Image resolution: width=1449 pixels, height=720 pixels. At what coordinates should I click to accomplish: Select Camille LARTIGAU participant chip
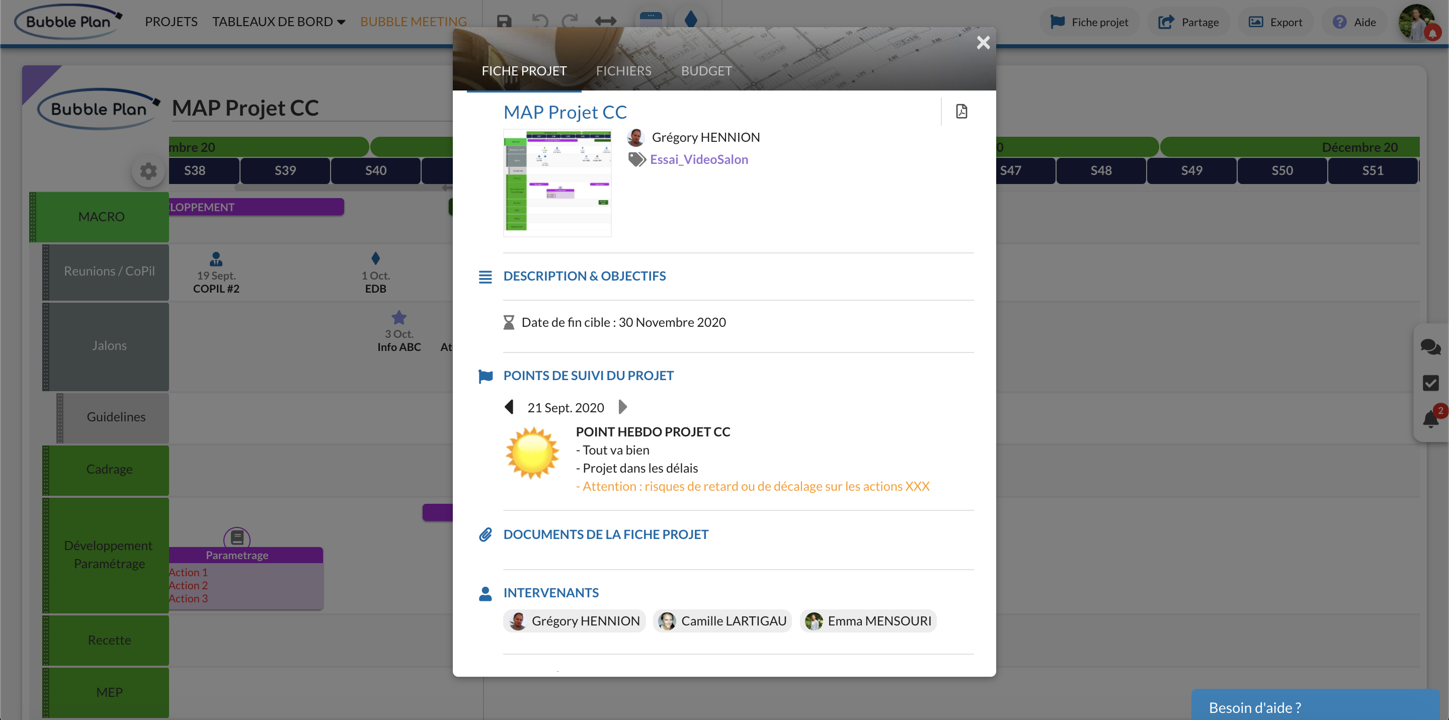click(x=722, y=621)
